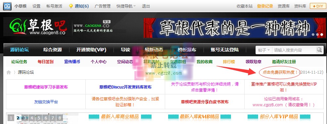
Task: Click the 草根代表的是一种精神 banner
Action: 234,28
